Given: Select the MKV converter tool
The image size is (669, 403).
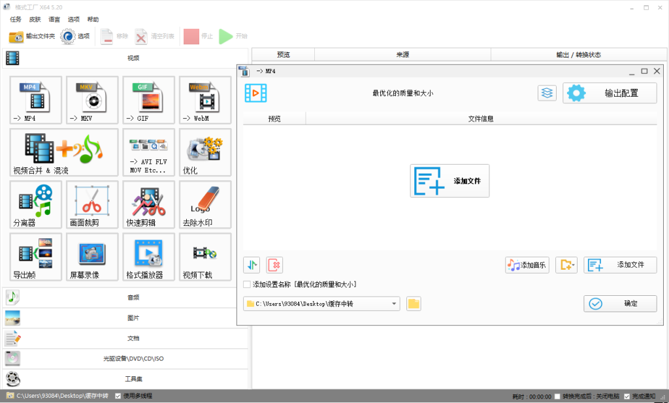Looking at the screenshot, I should pos(91,99).
